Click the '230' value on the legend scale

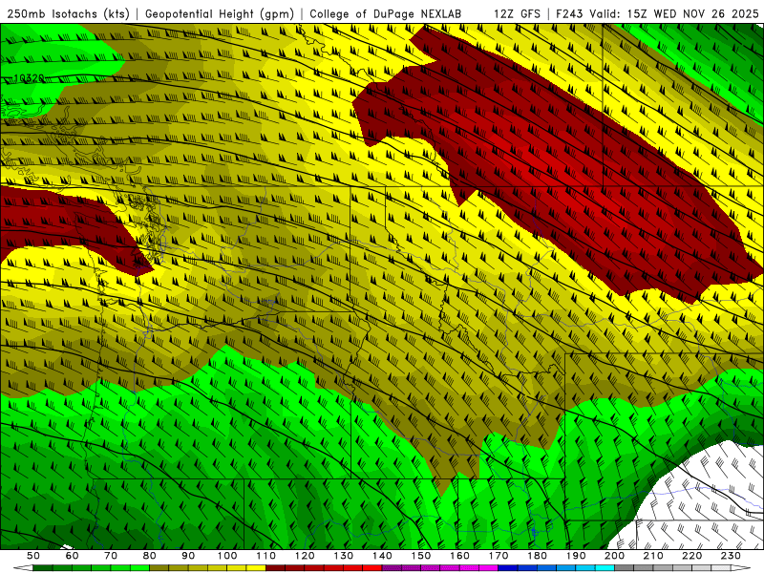732,556
